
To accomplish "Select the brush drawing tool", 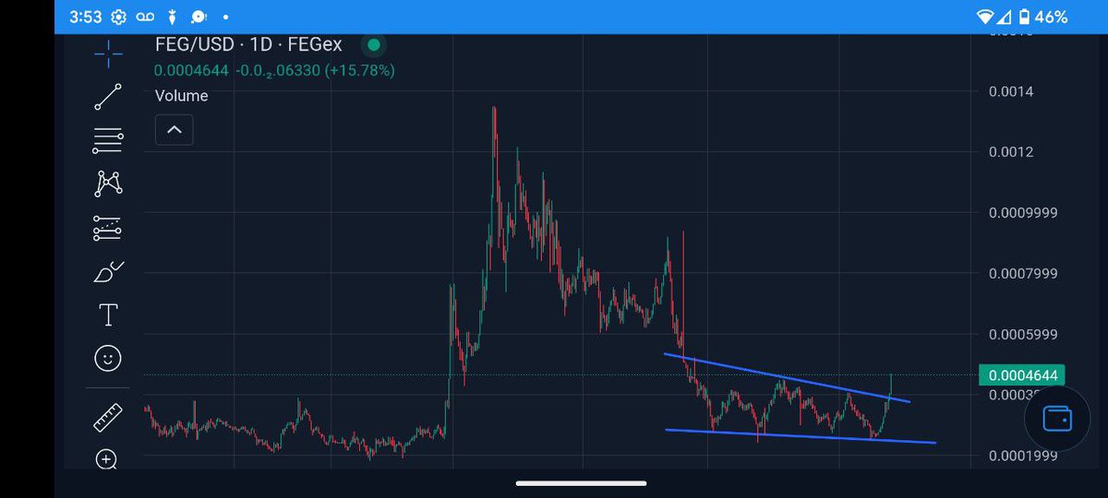I will pyautogui.click(x=108, y=272).
